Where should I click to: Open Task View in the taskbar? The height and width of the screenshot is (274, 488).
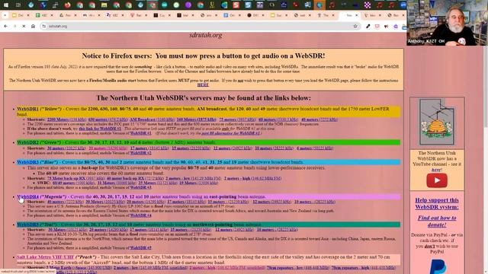click(x=18, y=5)
